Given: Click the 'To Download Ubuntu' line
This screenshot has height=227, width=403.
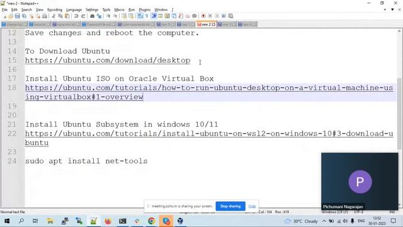Looking at the screenshot, I should (x=67, y=51).
